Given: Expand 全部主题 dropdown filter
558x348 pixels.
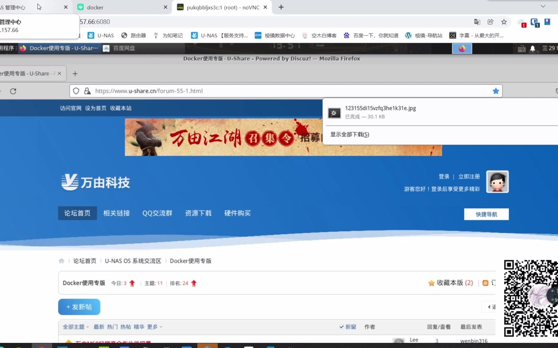Looking at the screenshot, I should [76, 327].
